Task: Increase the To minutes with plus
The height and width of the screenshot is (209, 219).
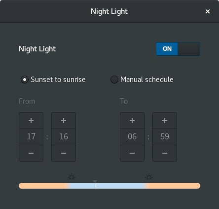Action: click(x=165, y=121)
